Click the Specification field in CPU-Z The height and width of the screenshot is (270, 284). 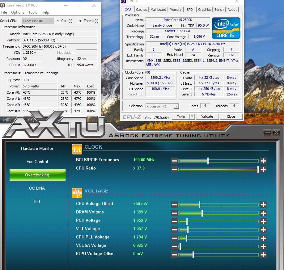tap(193, 44)
